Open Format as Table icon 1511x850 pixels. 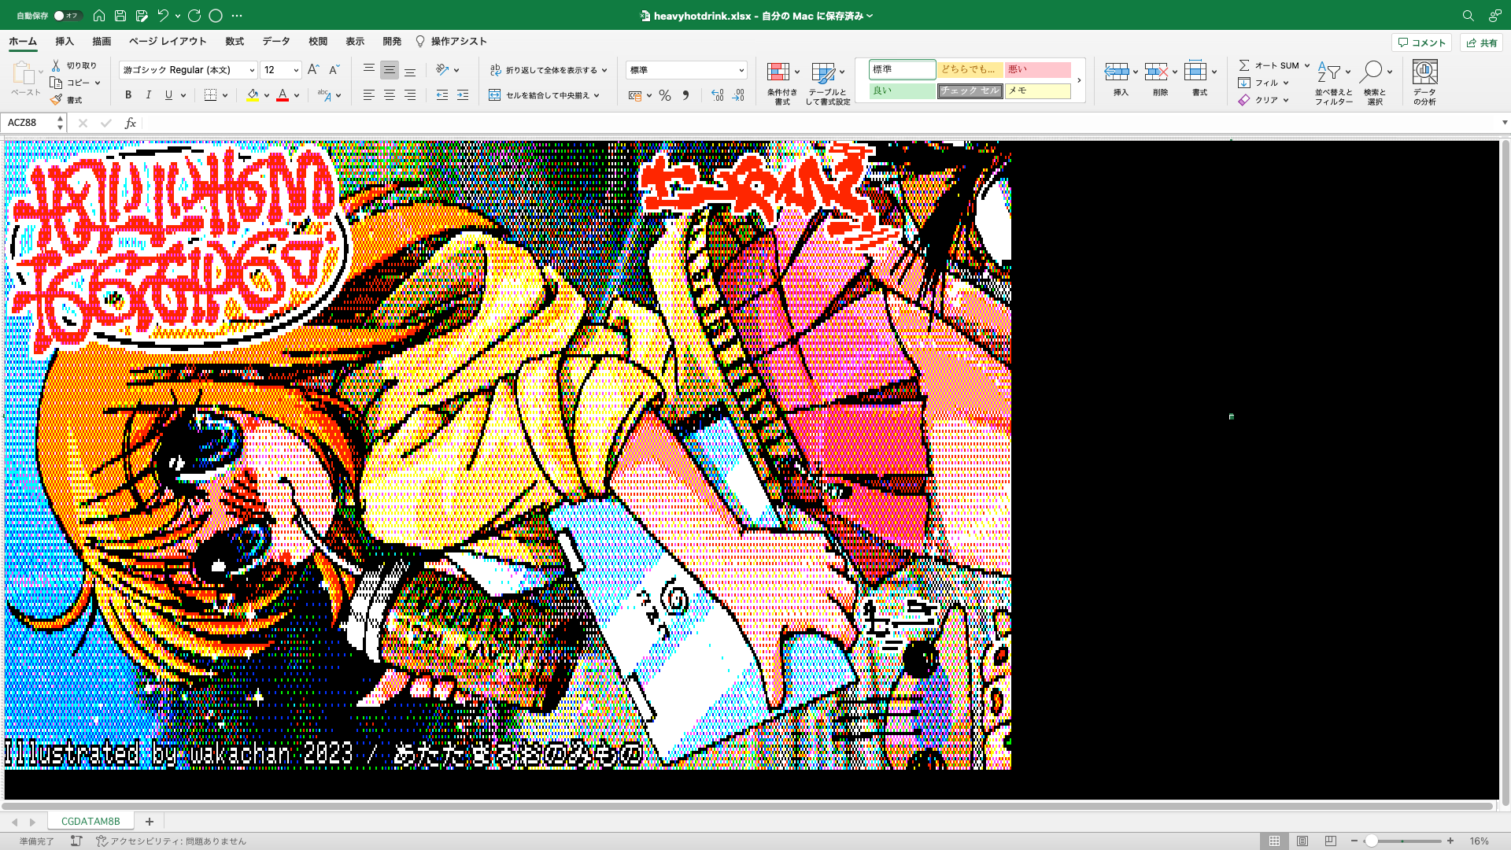coord(823,72)
